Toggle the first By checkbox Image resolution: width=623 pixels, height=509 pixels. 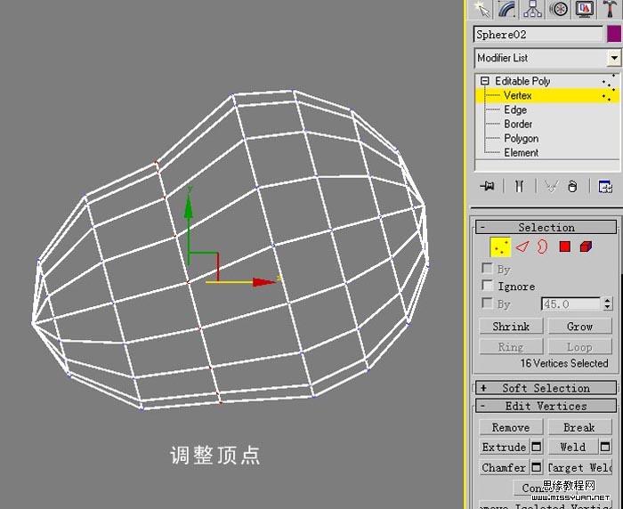pyautogui.click(x=487, y=268)
